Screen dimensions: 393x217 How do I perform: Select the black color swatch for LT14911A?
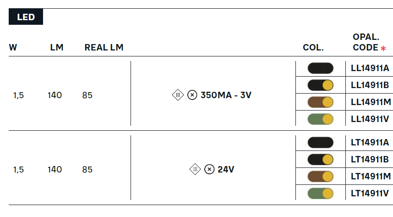click(320, 142)
